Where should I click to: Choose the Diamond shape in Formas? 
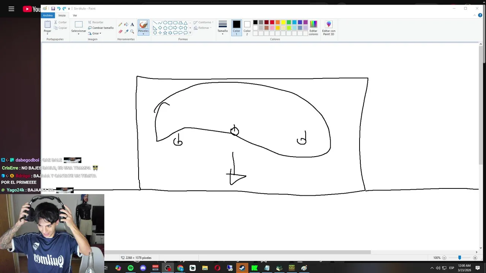160,28
